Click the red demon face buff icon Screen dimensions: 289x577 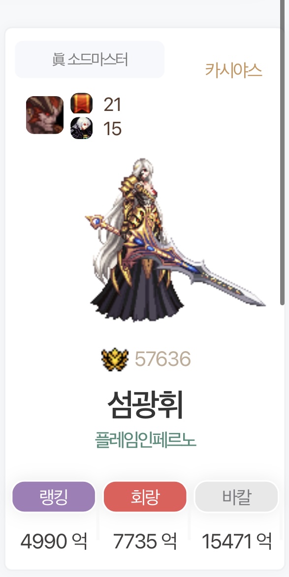click(45, 115)
